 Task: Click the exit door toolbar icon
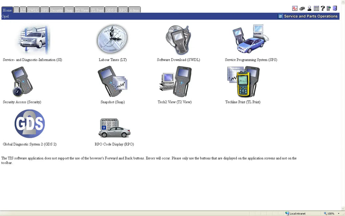pos(334,8)
